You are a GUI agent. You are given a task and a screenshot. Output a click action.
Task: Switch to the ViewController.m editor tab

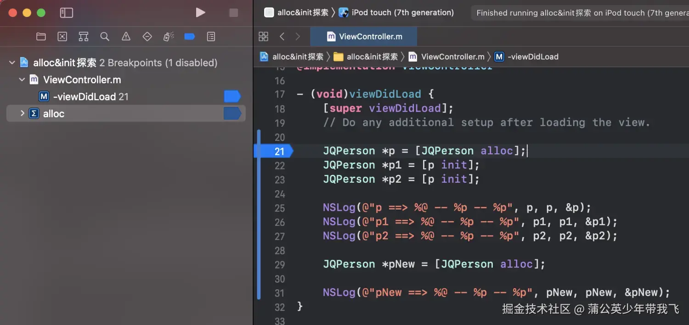[364, 36]
